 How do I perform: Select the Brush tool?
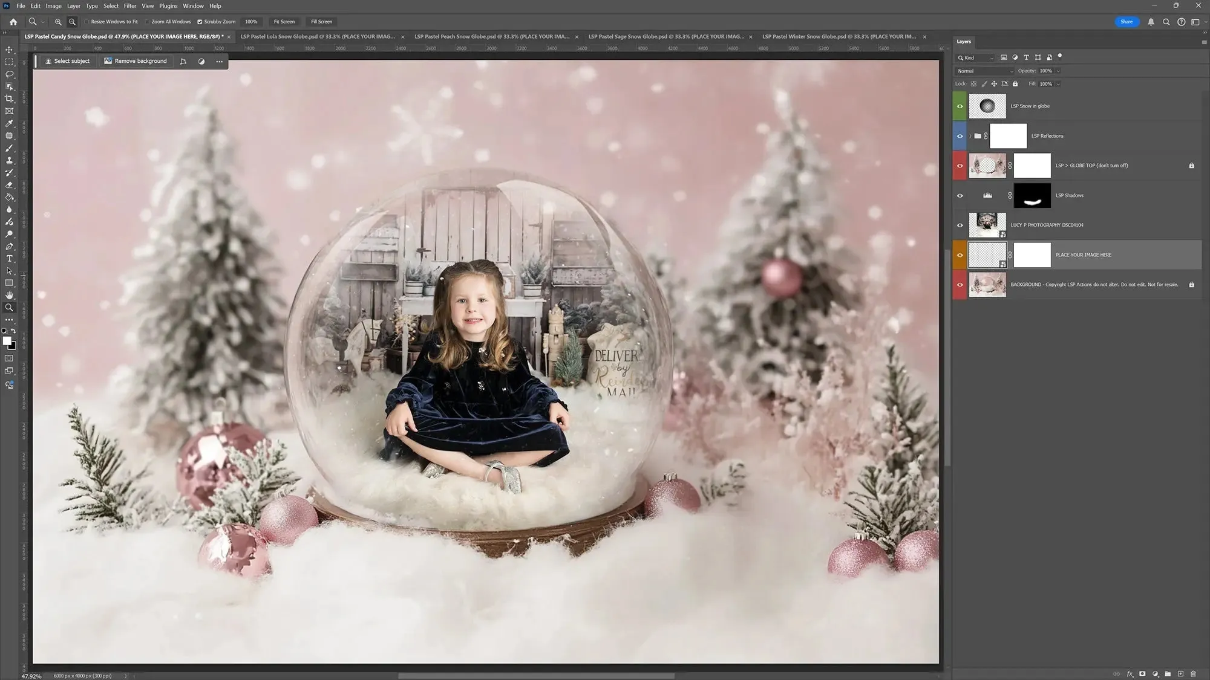pyautogui.click(x=9, y=148)
